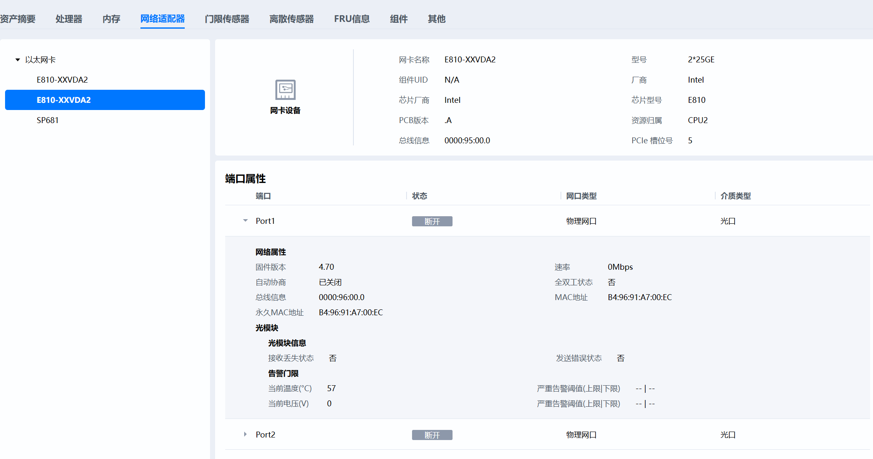Collapse the Port1 details row
The width and height of the screenshot is (873, 459).
click(x=245, y=220)
